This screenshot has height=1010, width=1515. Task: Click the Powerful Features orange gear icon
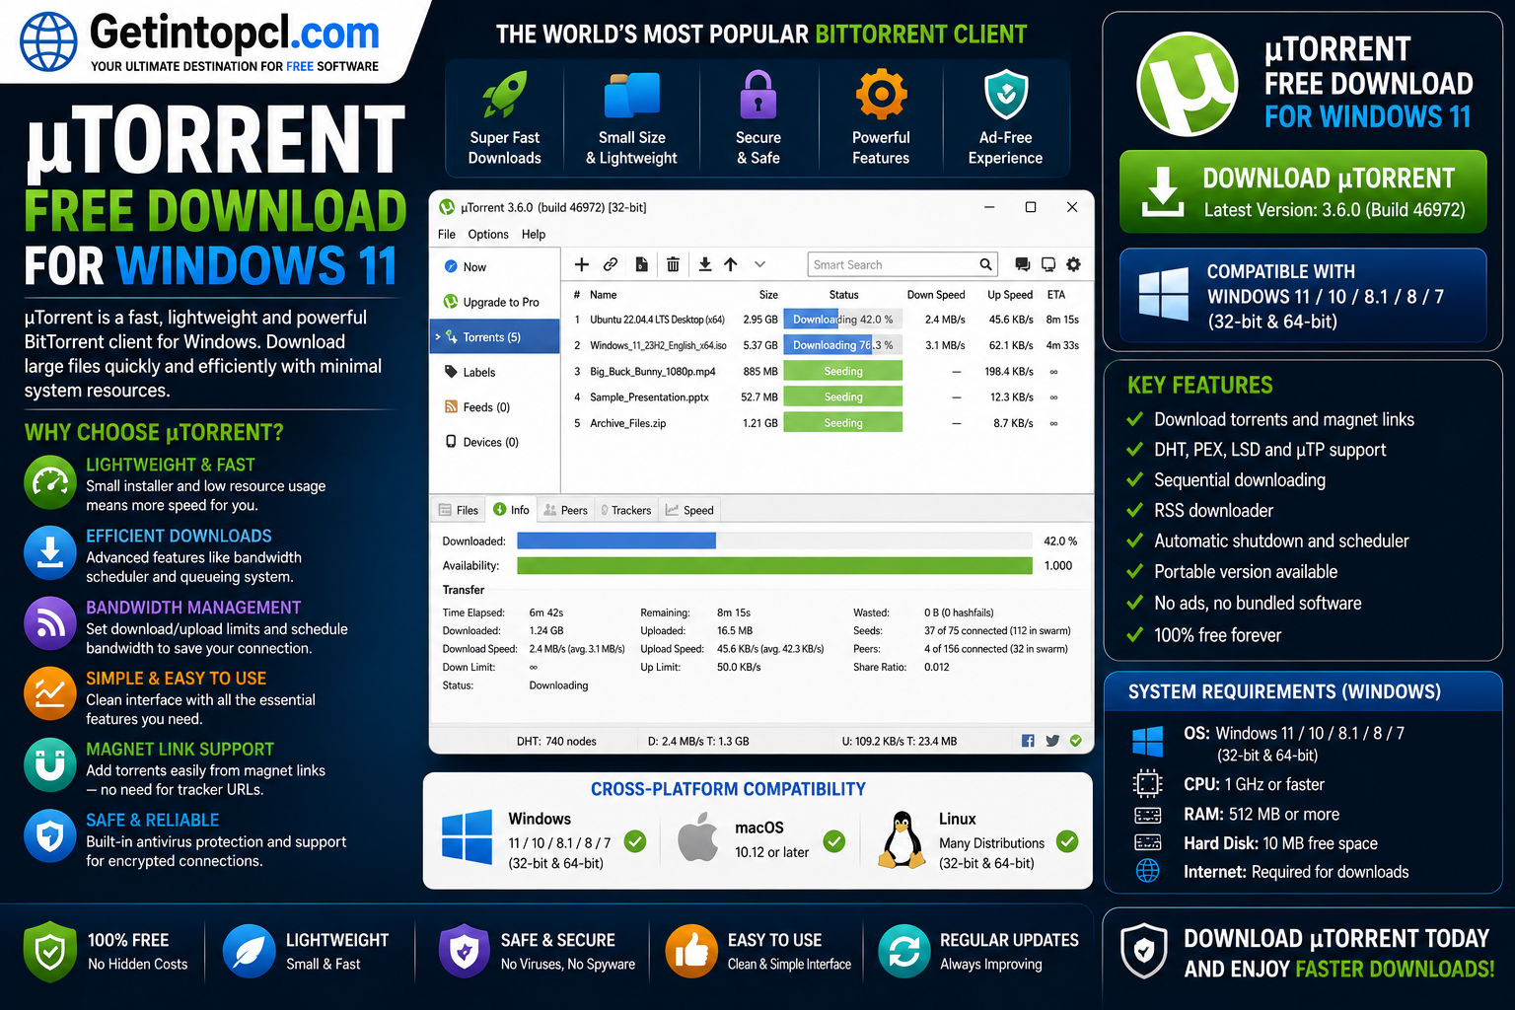(x=881, y=95)
